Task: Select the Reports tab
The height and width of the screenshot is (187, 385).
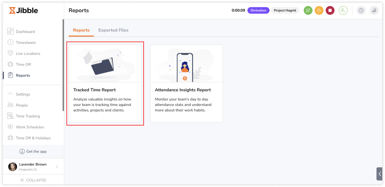Action: (81, 30)
